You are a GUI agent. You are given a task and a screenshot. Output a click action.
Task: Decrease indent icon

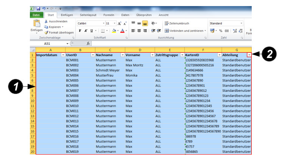click(153, 31)
